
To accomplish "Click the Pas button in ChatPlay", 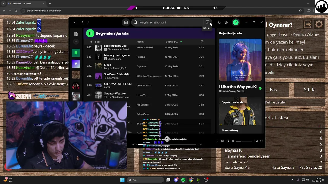I will (273, 90).
